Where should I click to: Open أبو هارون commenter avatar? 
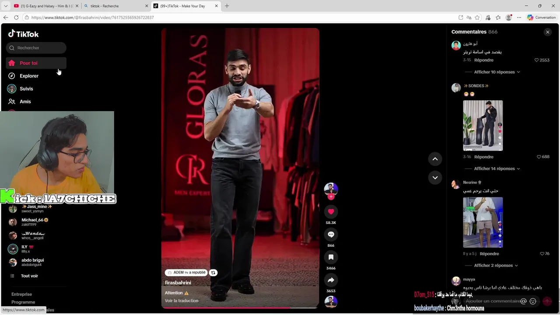tap(456, 45)
